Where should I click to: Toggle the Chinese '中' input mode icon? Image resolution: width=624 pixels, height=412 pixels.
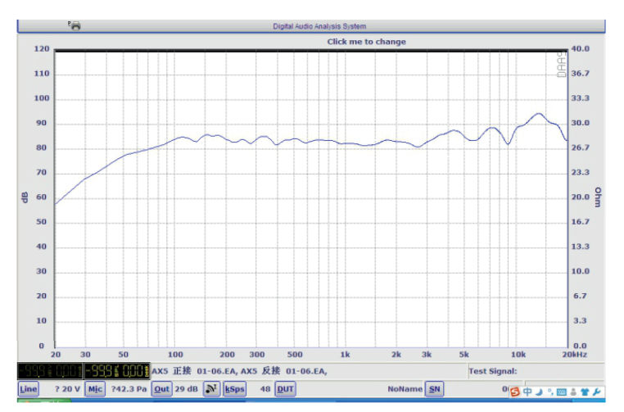click(x=527, y=392)
